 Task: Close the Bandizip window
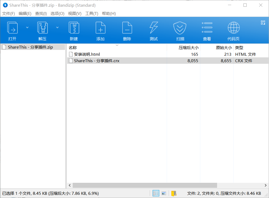[260, 5]
